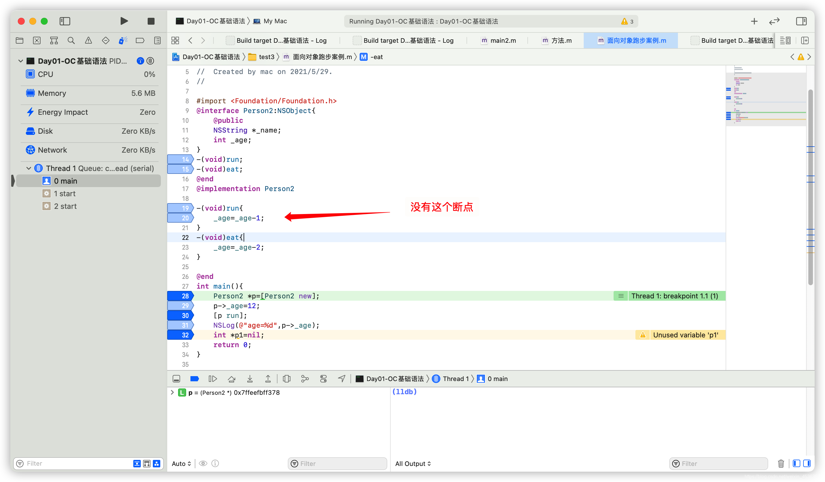Click the Step Into debug icon

tap(250, 379)
